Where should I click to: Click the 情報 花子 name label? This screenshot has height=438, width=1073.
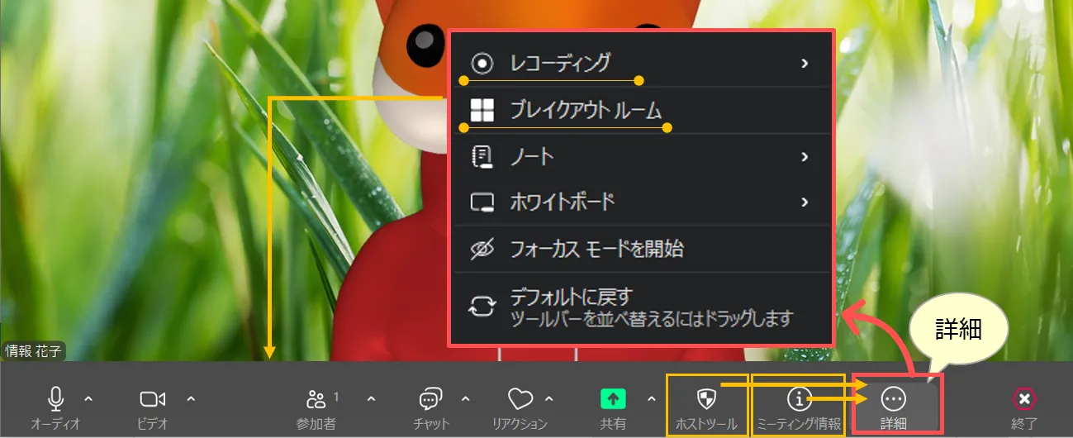[33, 351]
